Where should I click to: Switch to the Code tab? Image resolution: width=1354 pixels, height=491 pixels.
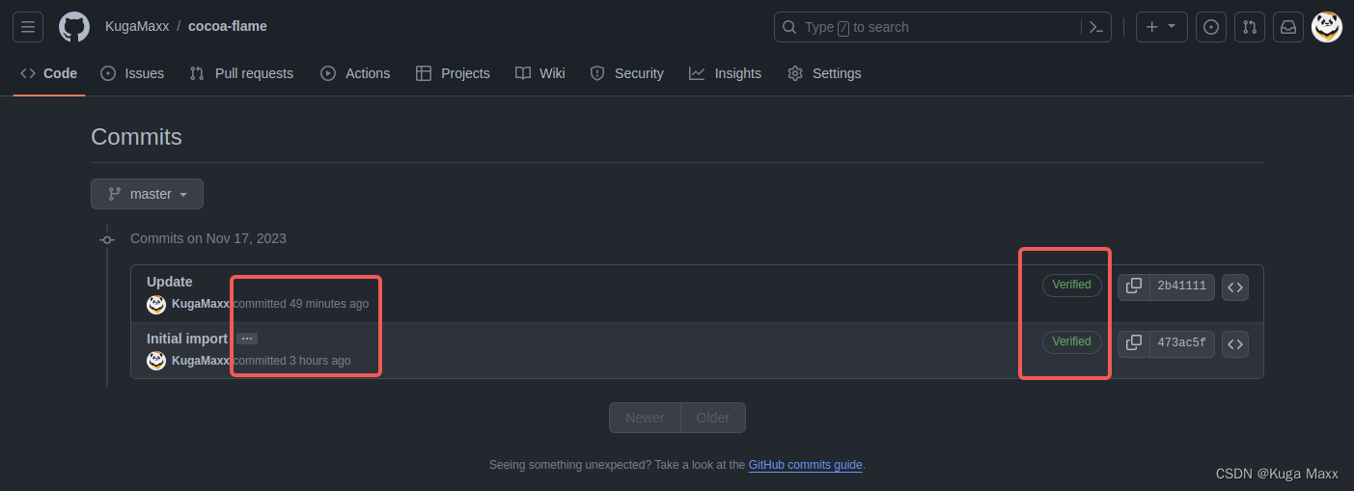[49, 73]
